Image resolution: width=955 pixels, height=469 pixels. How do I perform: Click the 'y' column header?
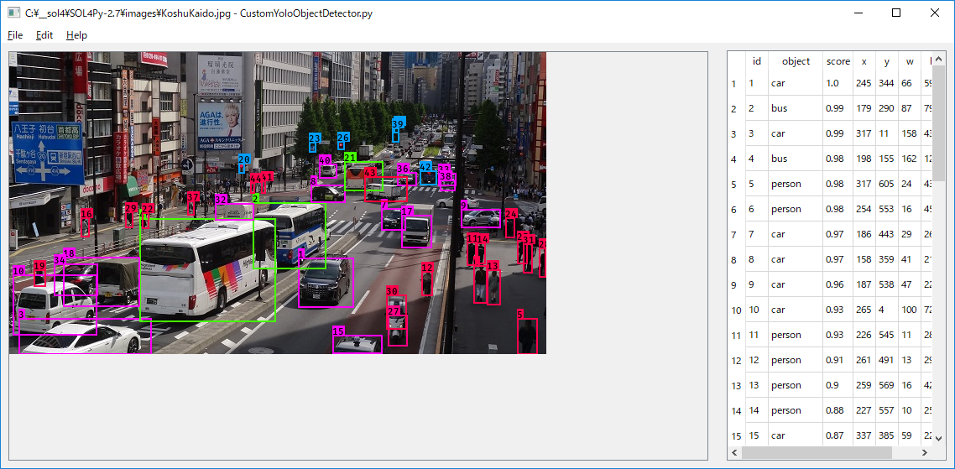pos(887,61)
